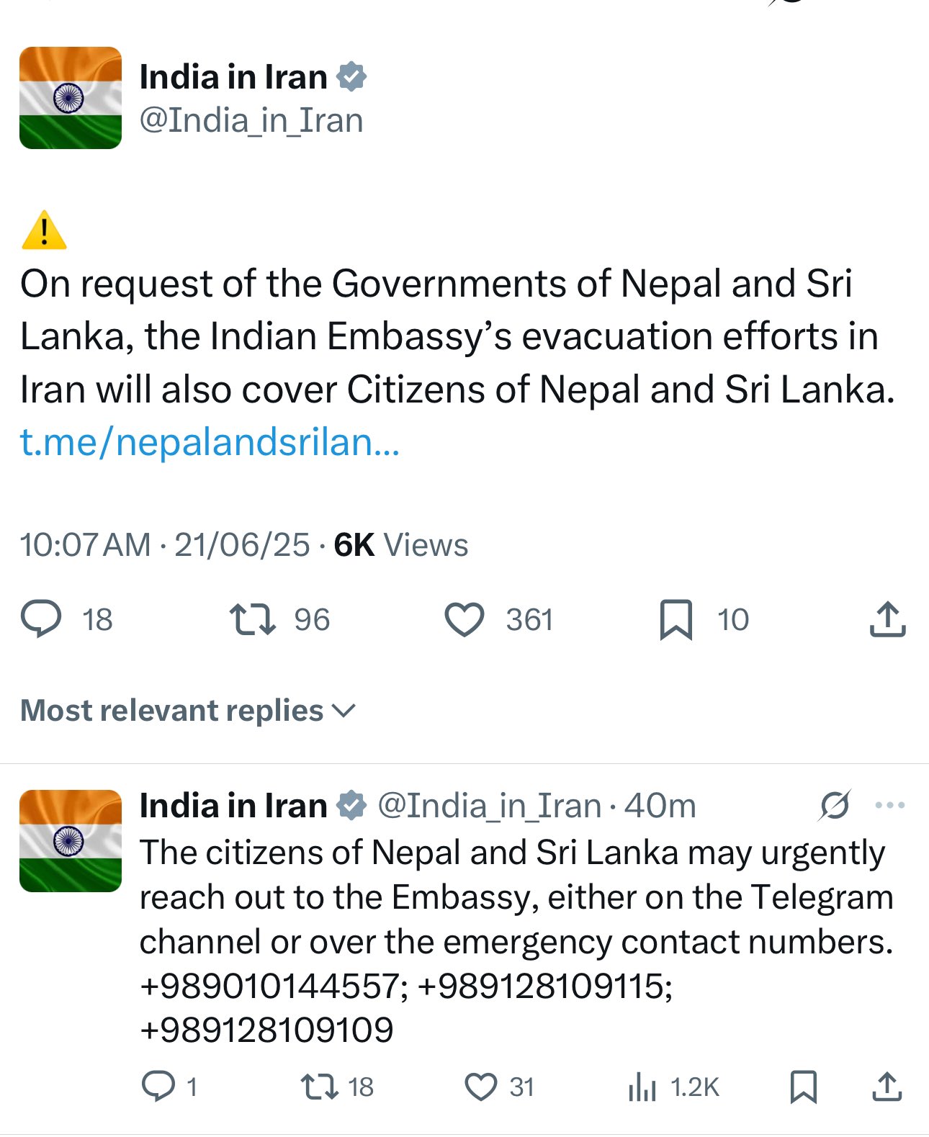Like the emergency contact numbers reply

480,1087
